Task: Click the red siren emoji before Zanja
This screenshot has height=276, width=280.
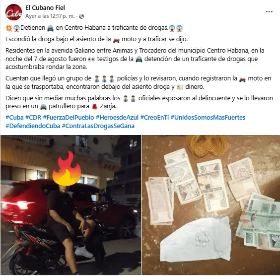Action: [94, 107]
